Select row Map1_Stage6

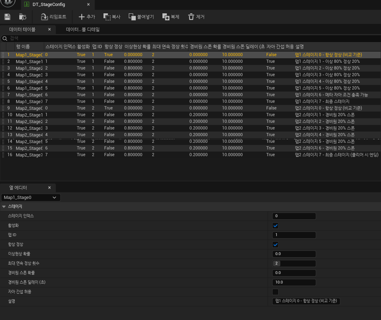click(x=190, y=95)
